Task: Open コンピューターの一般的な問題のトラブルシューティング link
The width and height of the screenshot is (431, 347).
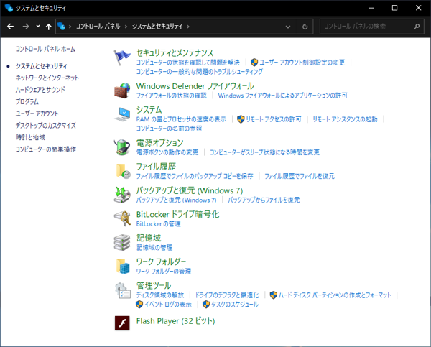Action: pos(200,72)
